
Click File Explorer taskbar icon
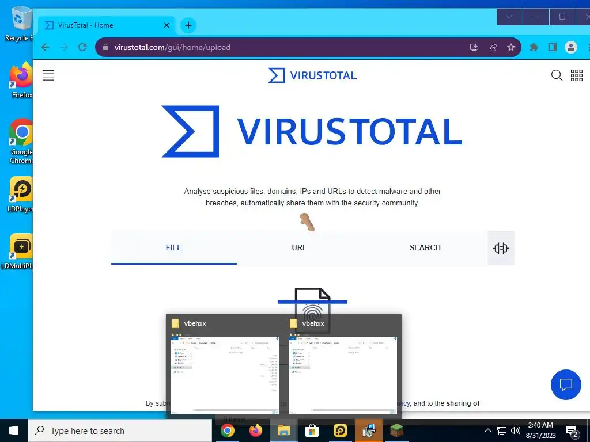[283, 430]
